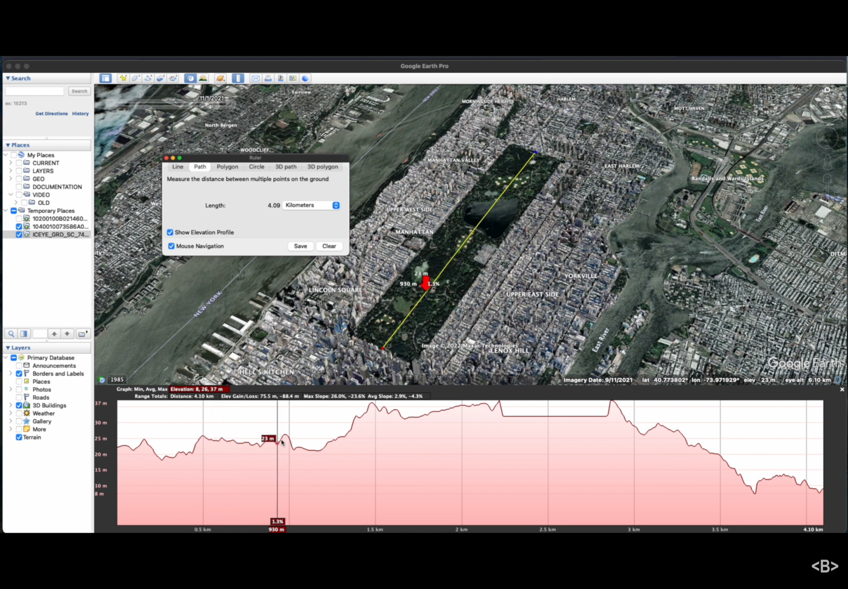The height and width of the screenshot is (589, 848).
Task: Uncheck the Terrain layer
Action: [19, 437]
